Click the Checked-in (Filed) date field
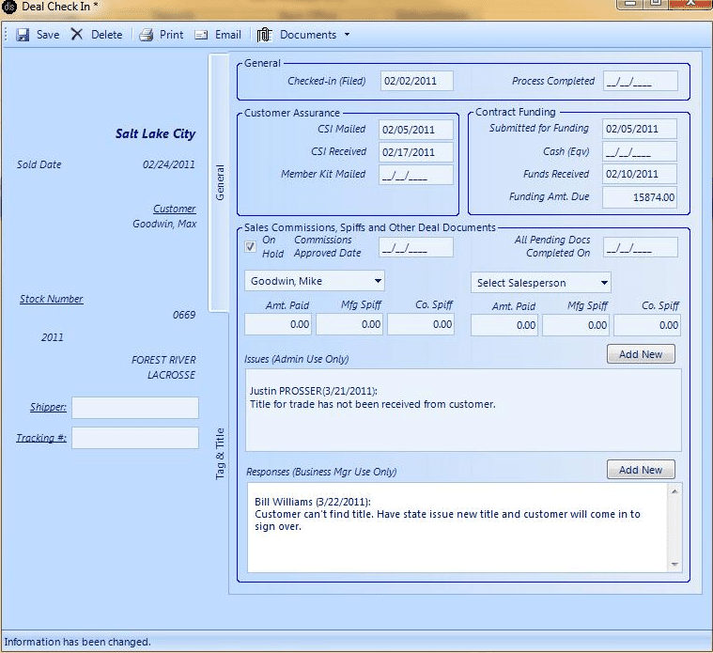Image resolution: width=713 pixels, height=653 pixels. (416, 81)
